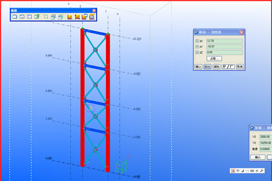Uncheck the dY checkbox
Screen dimensions: 272x181
point(197,47)
